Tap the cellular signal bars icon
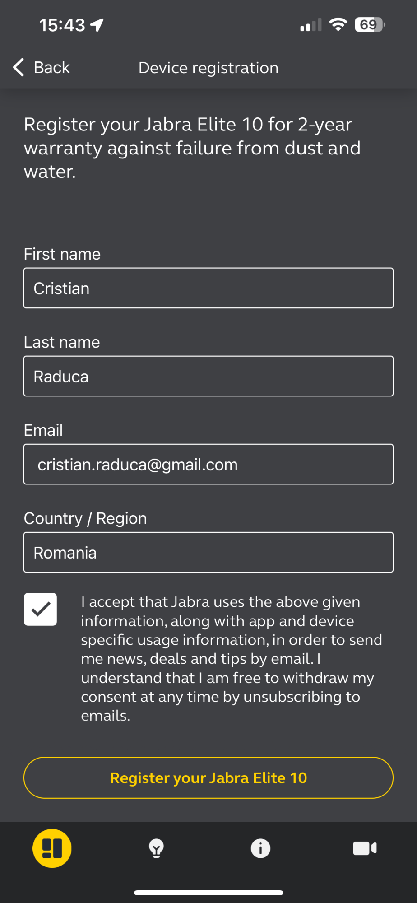 pyautogui.click(x=311, y=25)
